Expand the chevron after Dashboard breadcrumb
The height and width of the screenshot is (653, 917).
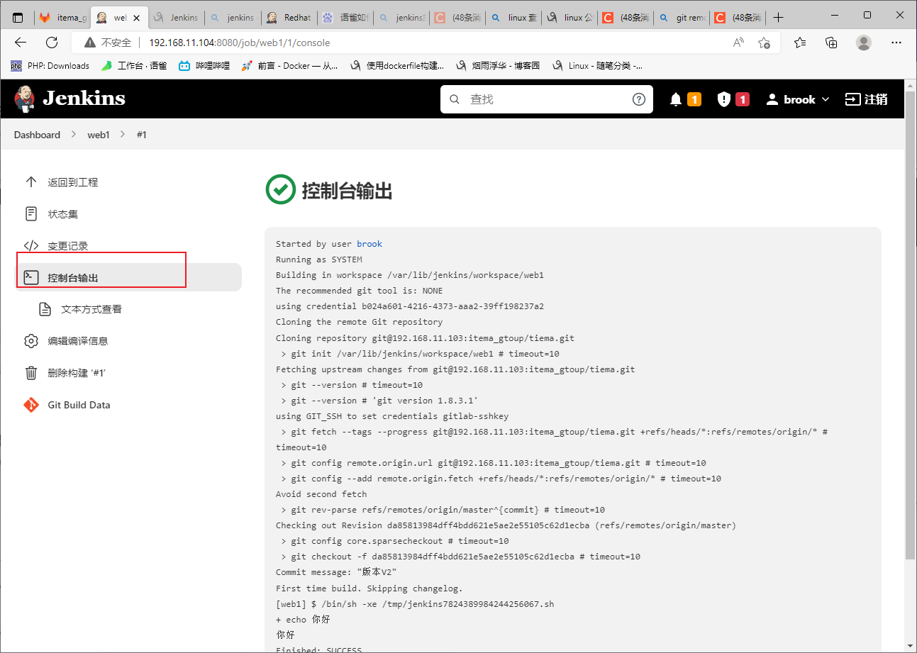tap(74, 135)
